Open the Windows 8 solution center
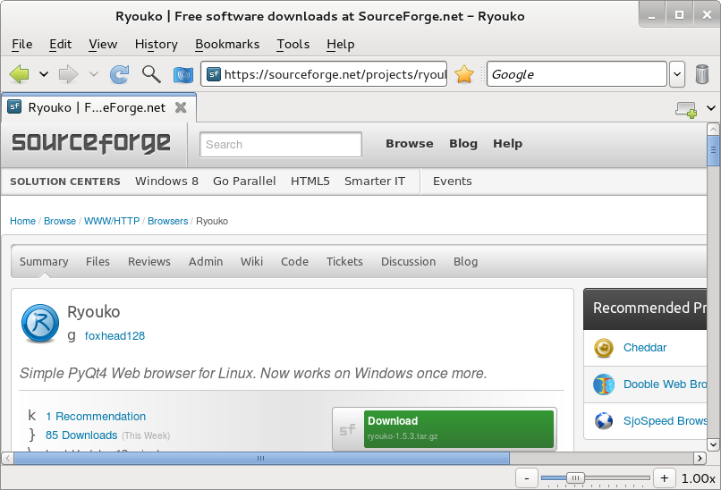 [x=166, y=182]
